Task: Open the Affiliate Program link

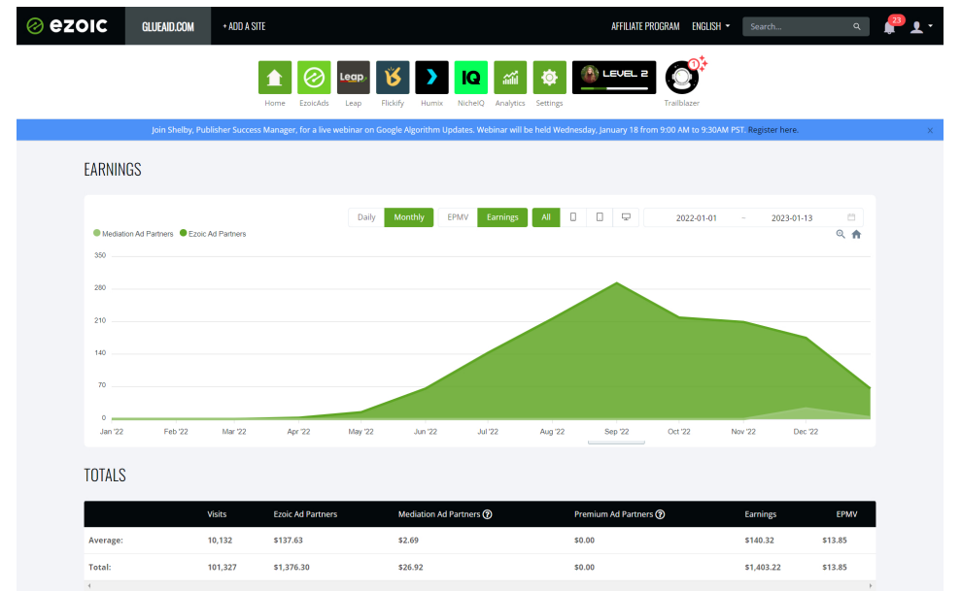Action: (645, 26)
